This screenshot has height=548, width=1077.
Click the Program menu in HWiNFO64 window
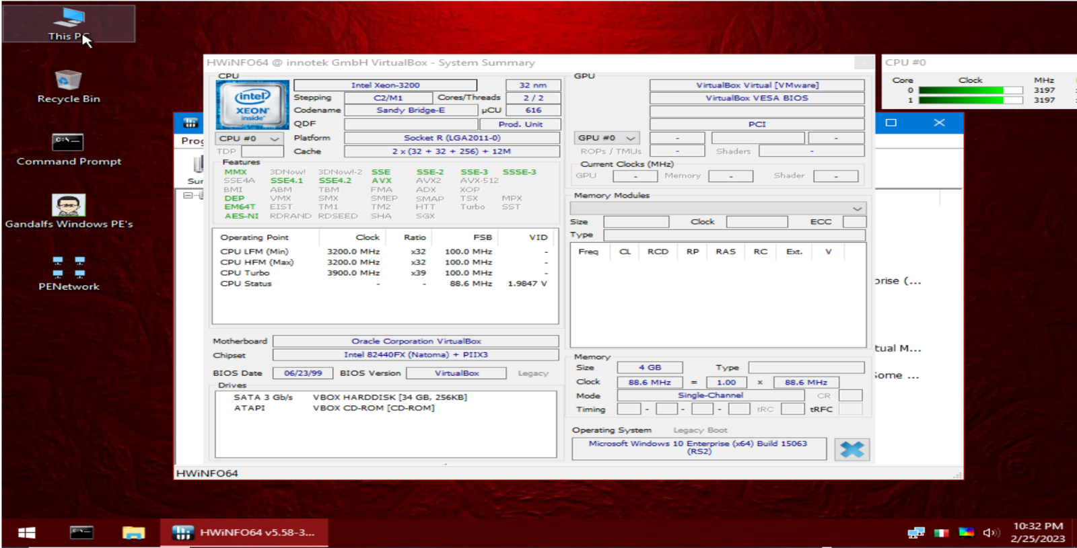(x=192, y=141)
